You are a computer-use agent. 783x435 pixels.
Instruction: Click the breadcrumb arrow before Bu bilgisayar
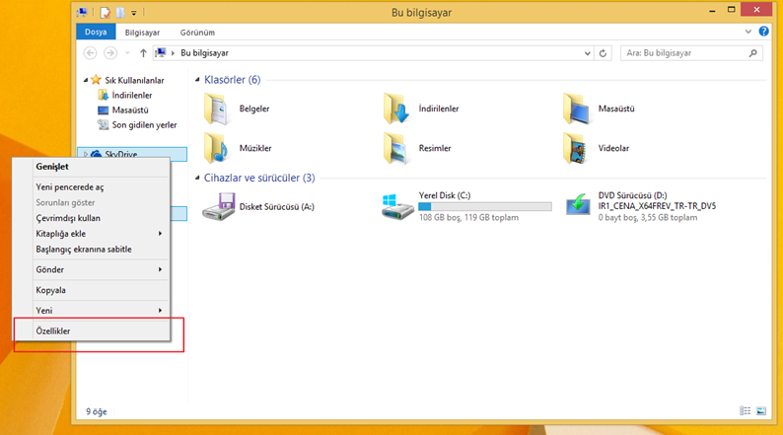[x=173, y=53]
